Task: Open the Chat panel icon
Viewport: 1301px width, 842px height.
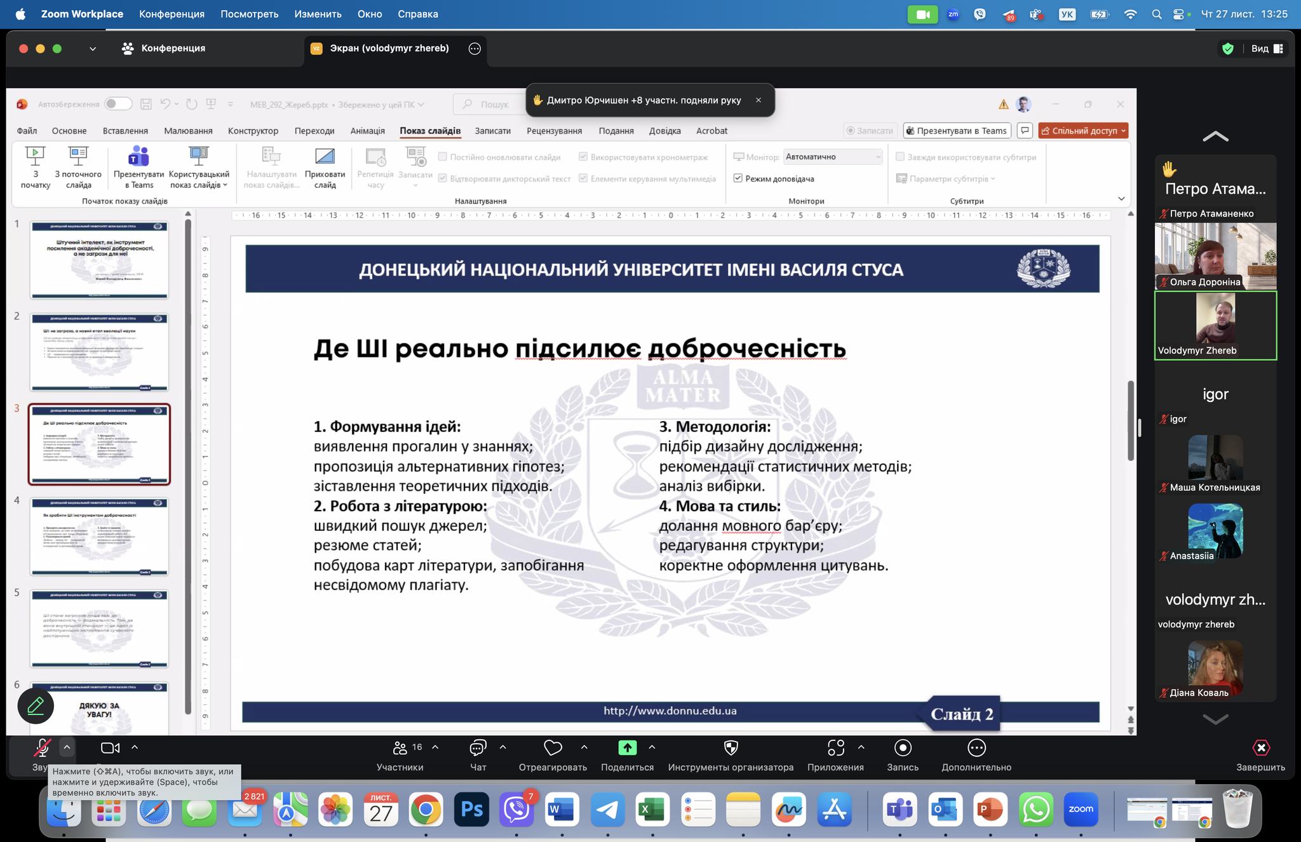Action: click(478, 748)
